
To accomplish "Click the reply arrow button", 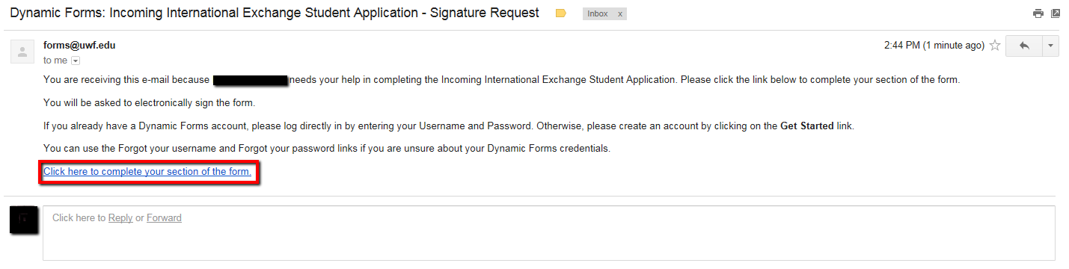I will [x=1024, y=46].
